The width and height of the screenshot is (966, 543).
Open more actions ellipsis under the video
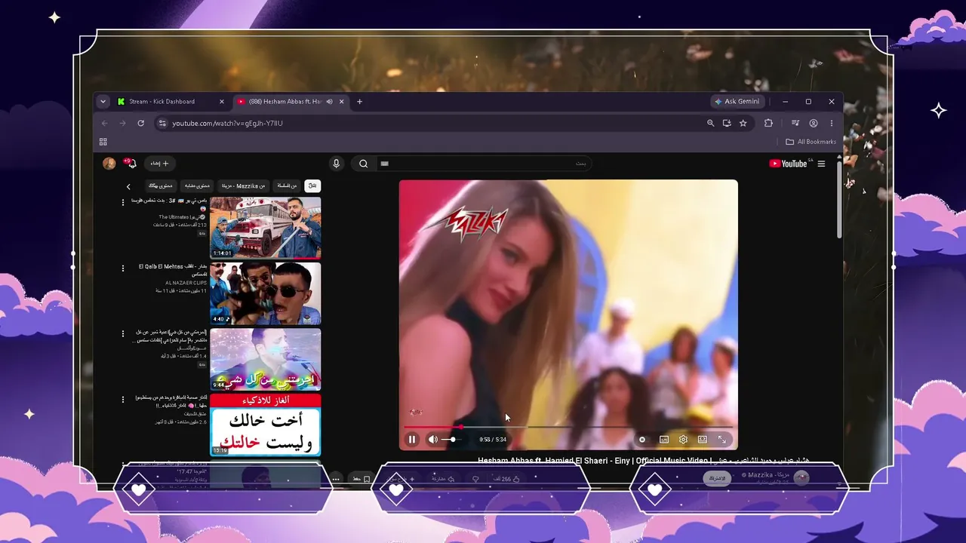click(337, 479)
